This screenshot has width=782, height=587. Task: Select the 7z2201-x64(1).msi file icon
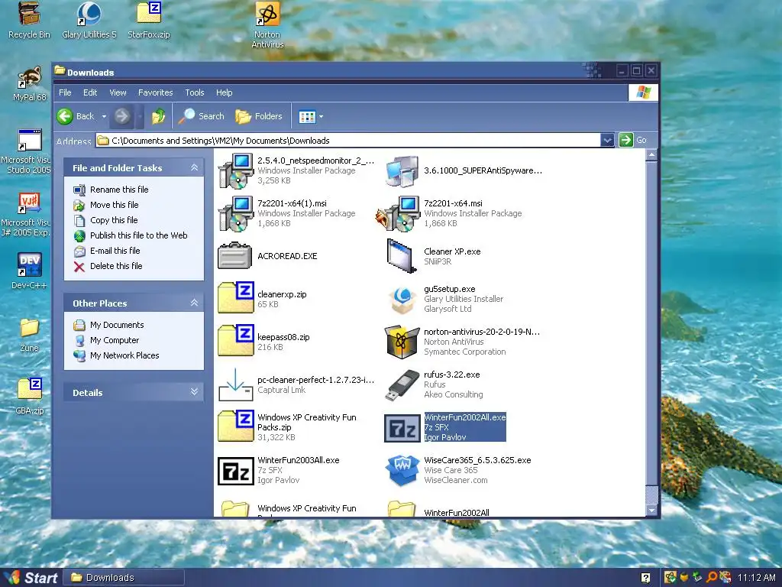(235, 214)
